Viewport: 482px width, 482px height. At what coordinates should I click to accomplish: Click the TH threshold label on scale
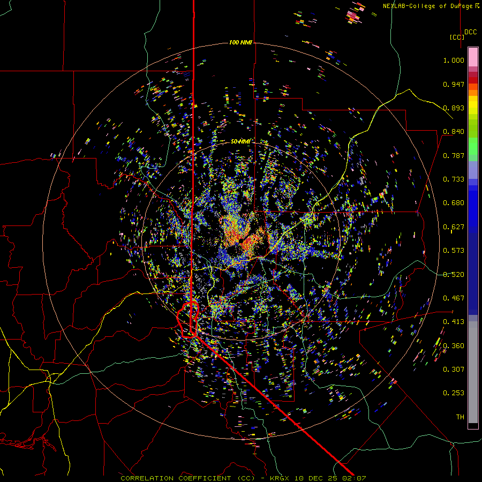pyautogui.click(x=460, y=417)
